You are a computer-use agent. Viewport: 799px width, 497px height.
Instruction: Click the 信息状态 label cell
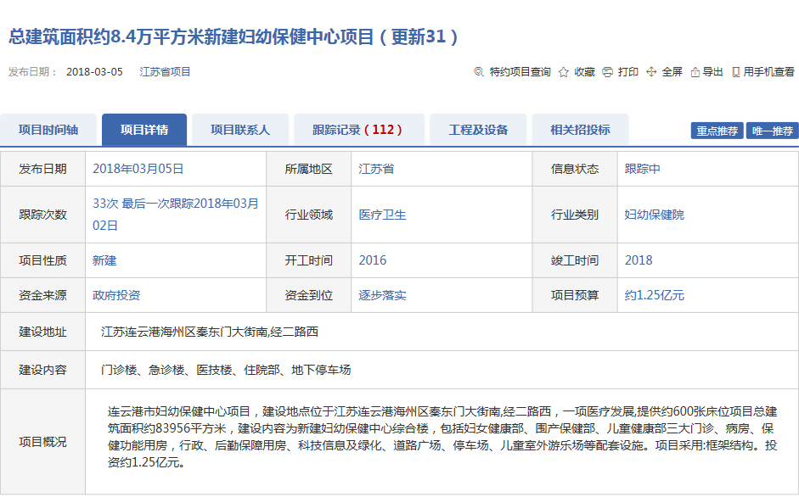pos(575,169)
